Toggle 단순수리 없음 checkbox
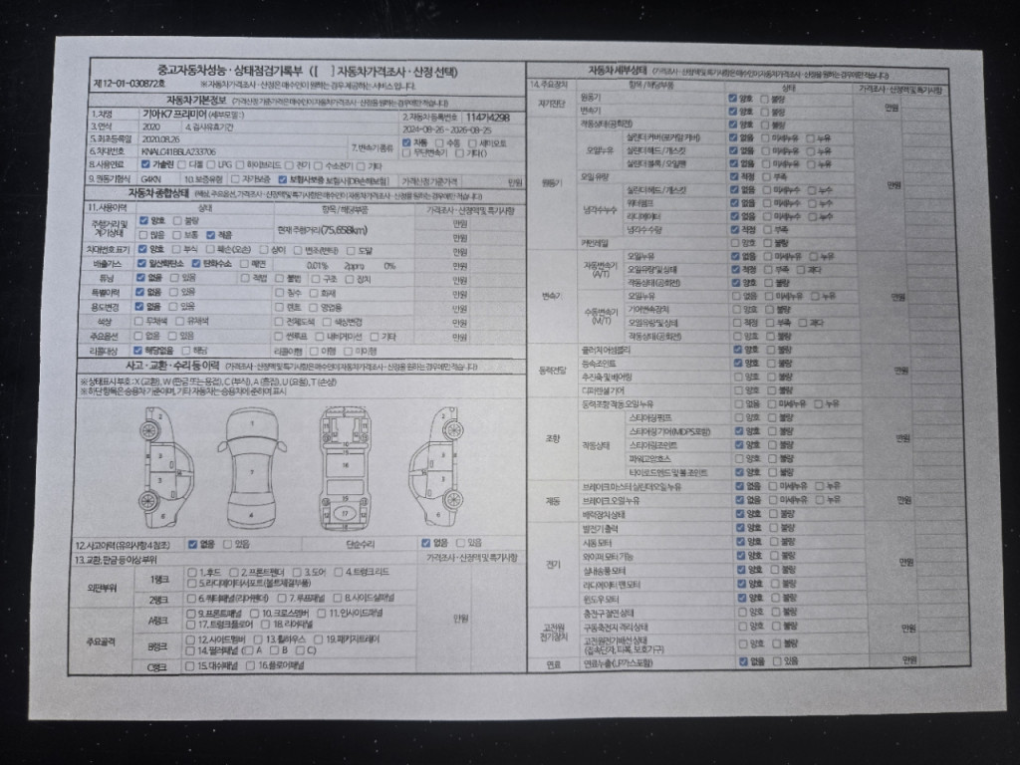The width and height of the screenshot is (1020, 765). (425, 544)
